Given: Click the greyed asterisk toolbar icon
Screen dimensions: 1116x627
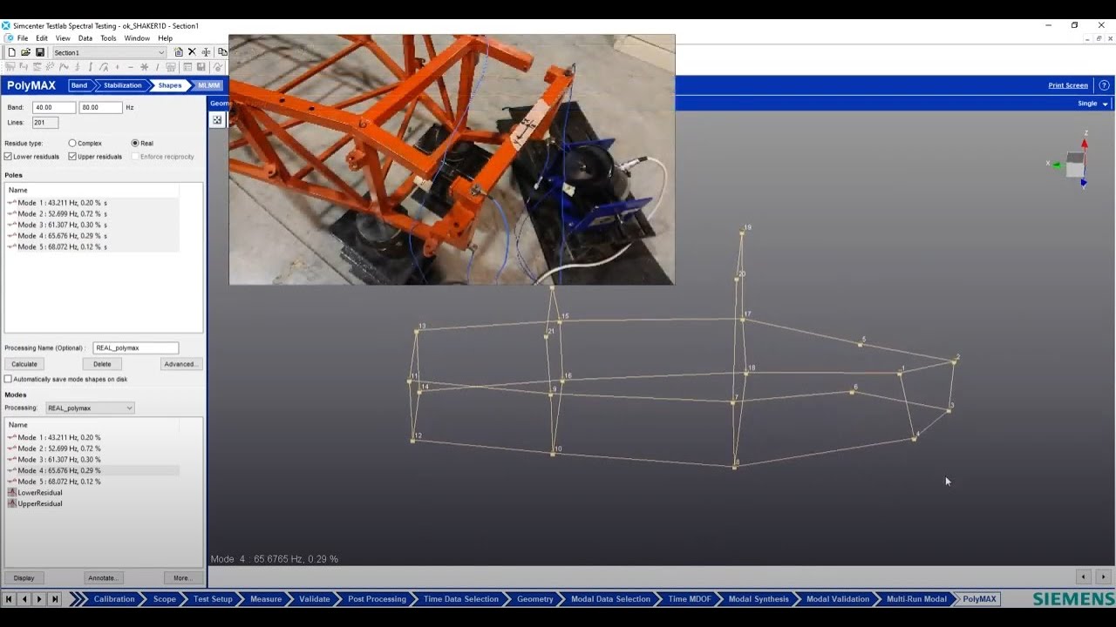Looking at the screenshot, I should 145,67.
